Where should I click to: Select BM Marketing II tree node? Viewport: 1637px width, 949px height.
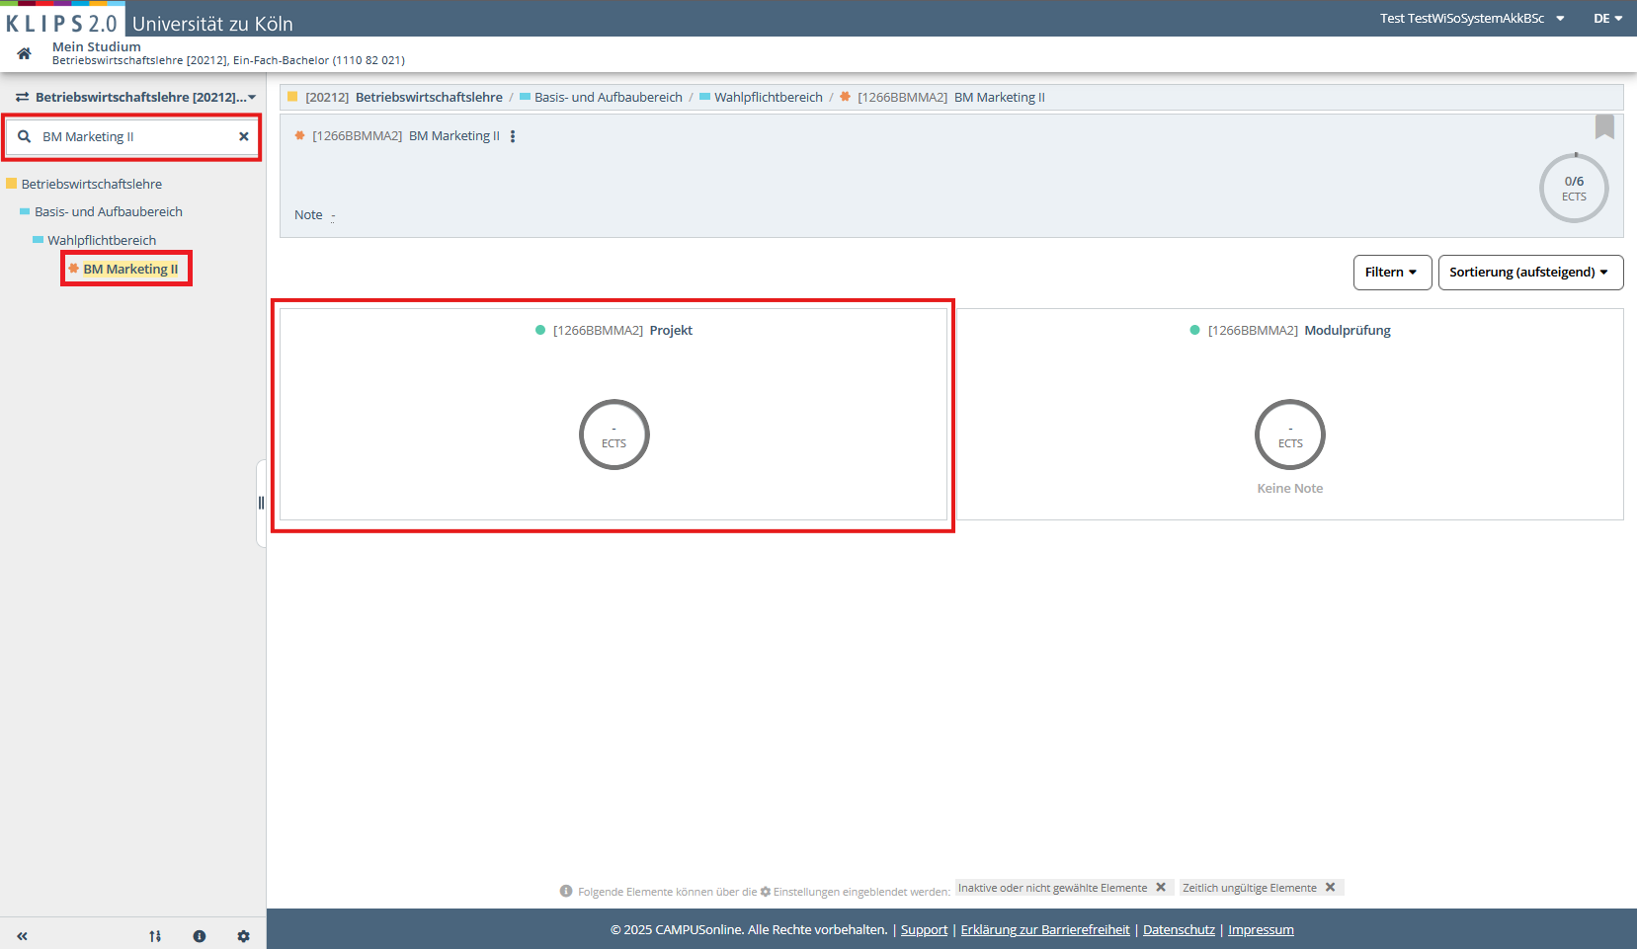(130, 269)
